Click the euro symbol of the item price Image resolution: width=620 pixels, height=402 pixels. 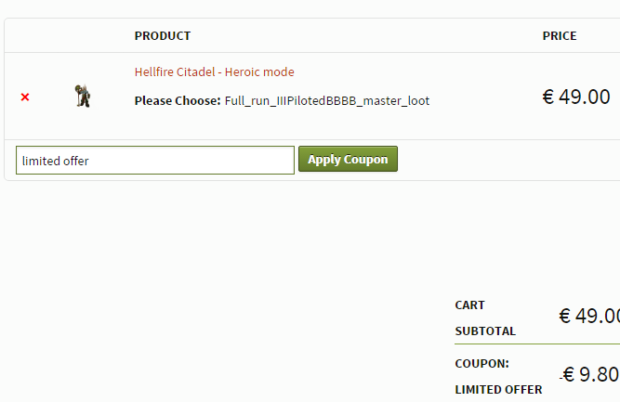point(548,97)
